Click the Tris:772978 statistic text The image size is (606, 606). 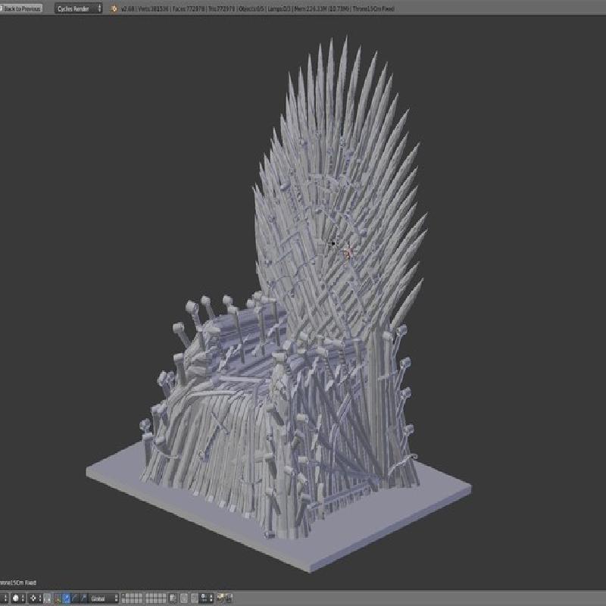221,8
